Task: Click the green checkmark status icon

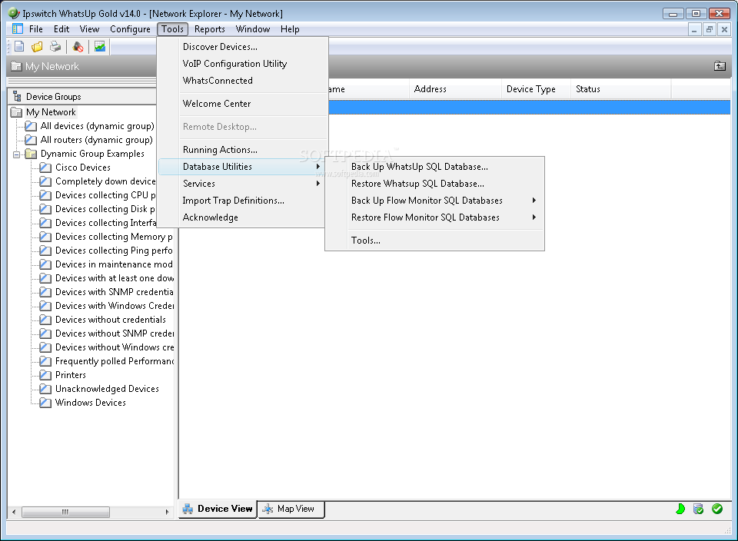Action: point(717,509)
